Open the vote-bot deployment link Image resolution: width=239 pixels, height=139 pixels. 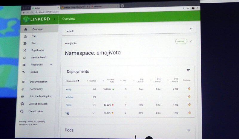[x=70, y=97]
